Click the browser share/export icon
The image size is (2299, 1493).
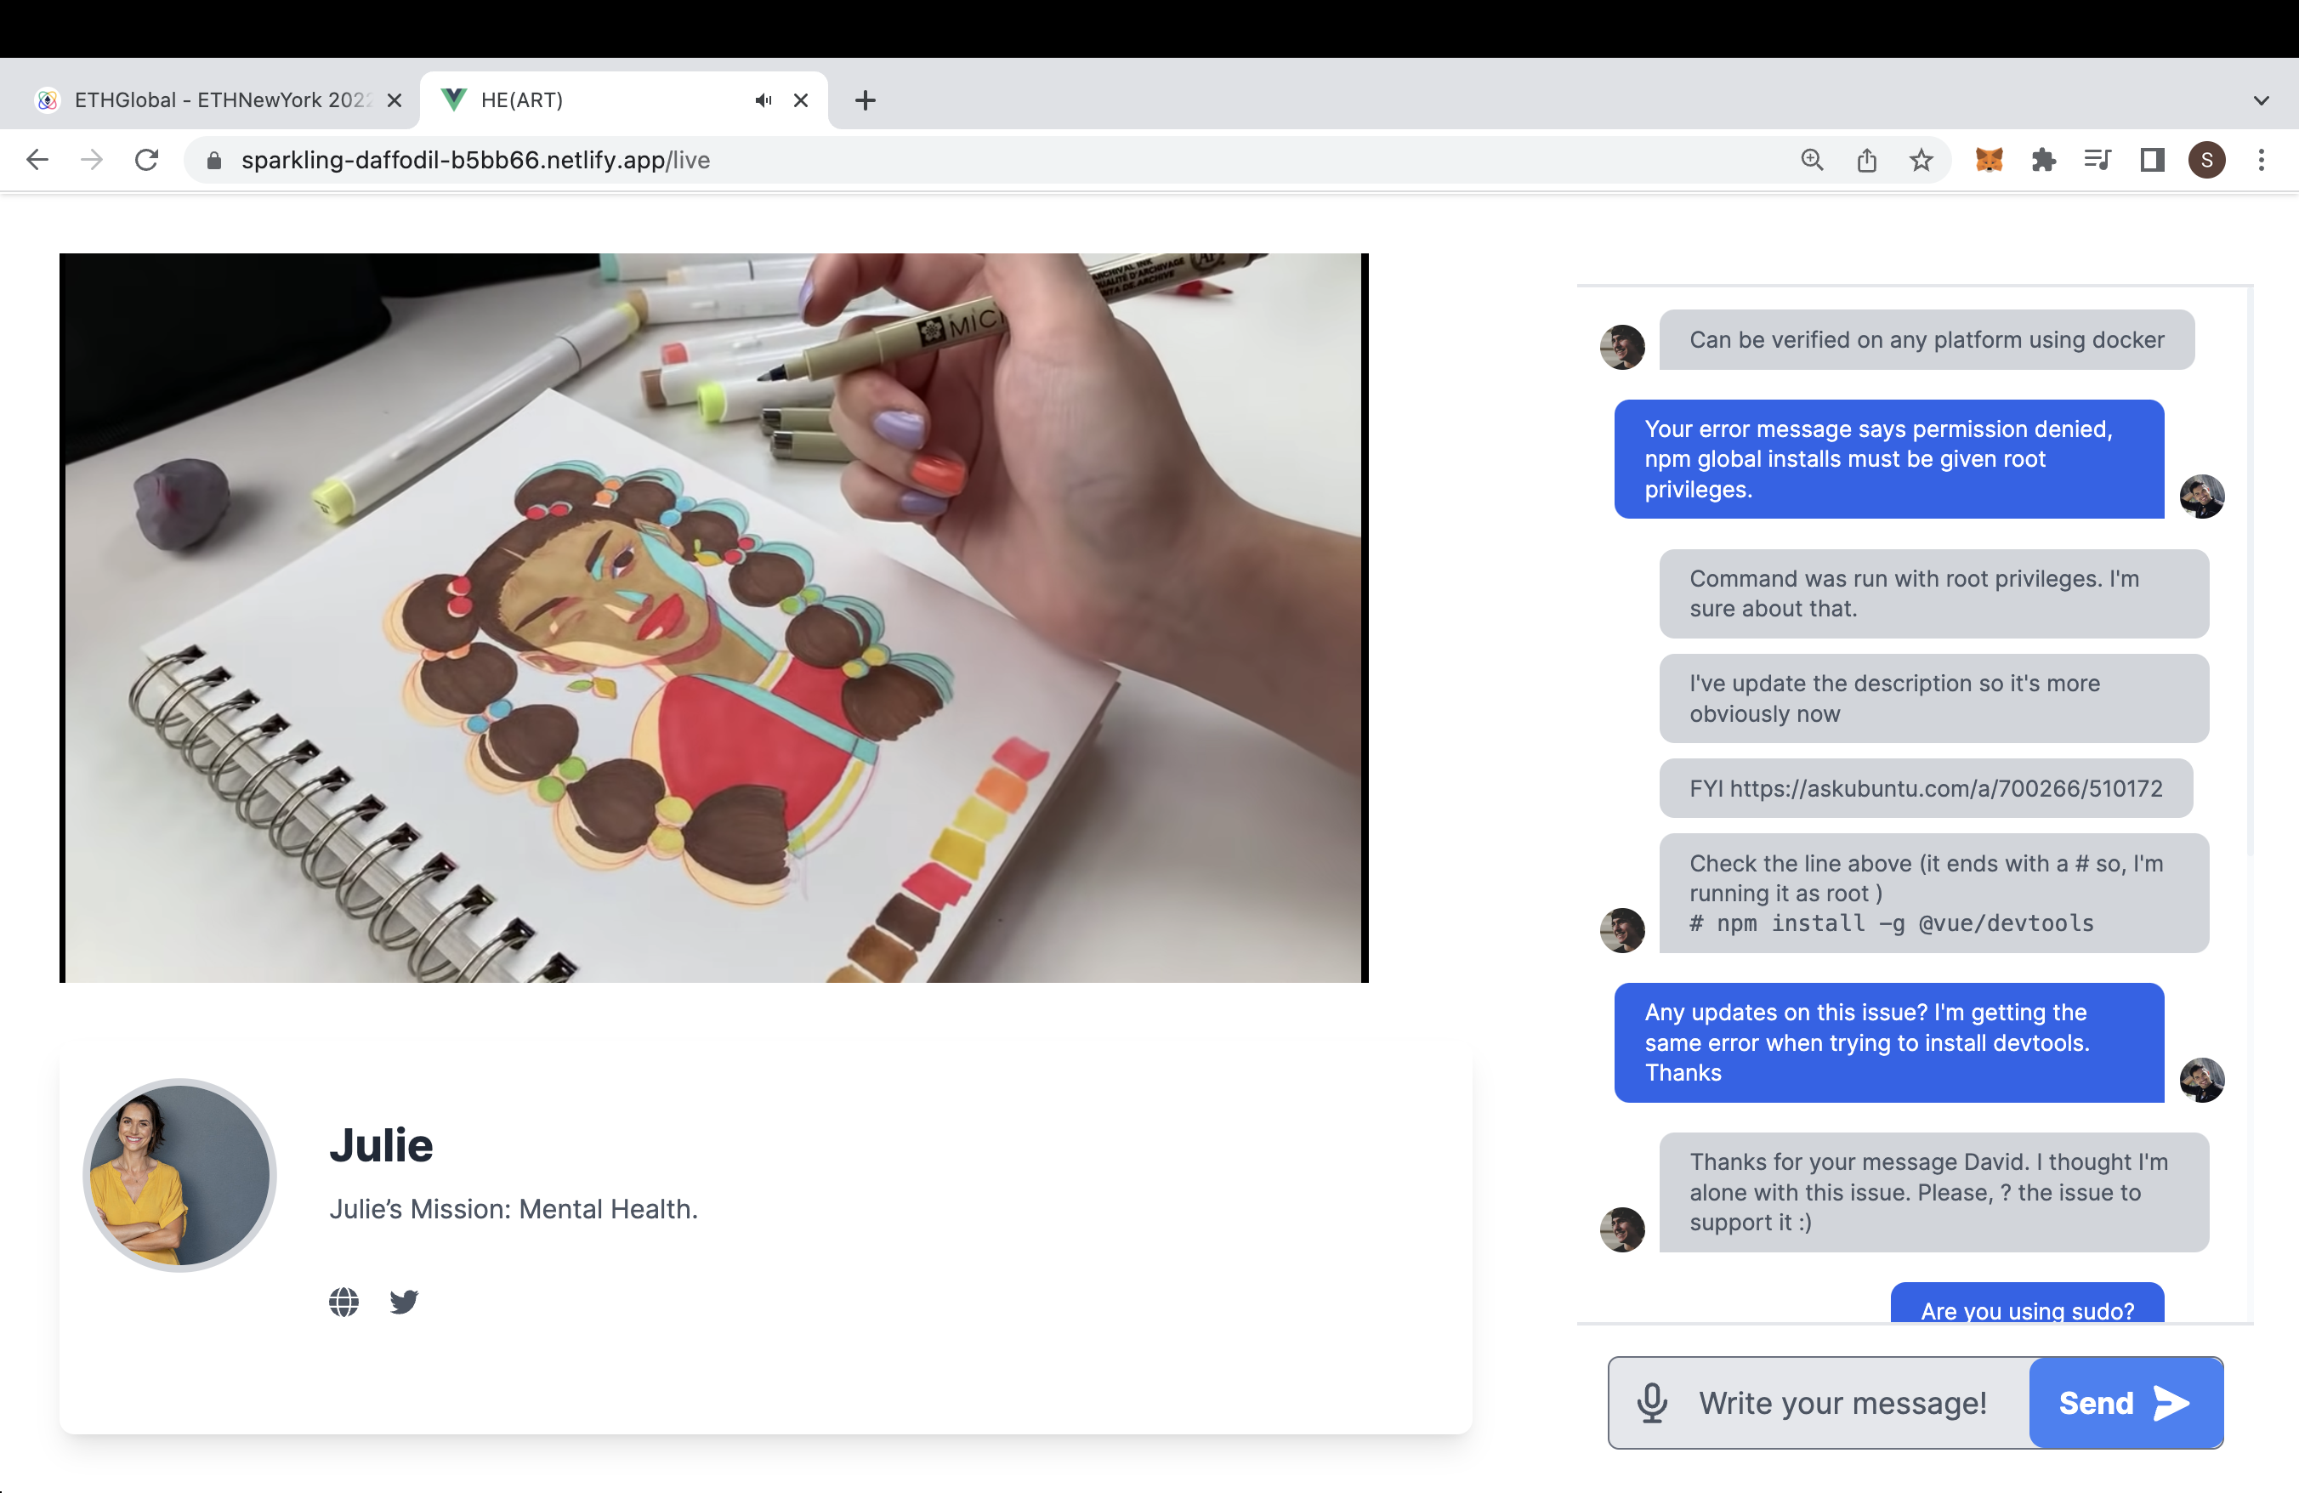(1867, 159)
